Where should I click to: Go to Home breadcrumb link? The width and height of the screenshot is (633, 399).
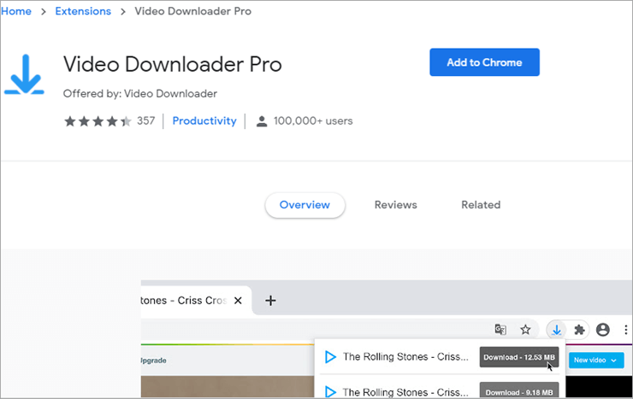tap(16, 11)
